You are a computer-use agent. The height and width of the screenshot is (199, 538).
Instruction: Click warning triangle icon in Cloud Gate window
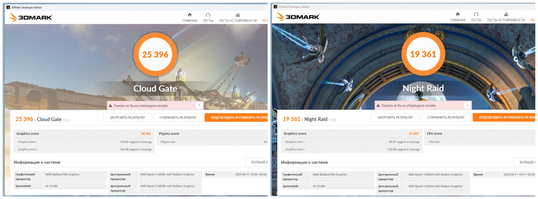point(110,106)
